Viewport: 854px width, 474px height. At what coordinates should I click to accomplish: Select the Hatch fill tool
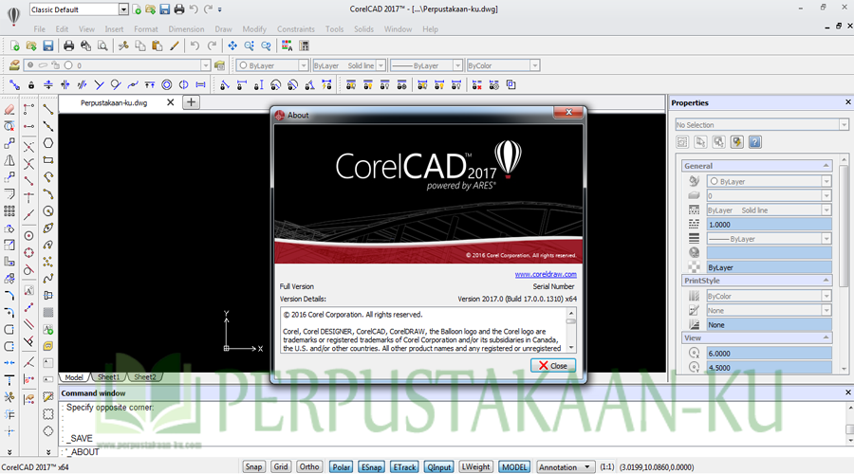point(48,313)
